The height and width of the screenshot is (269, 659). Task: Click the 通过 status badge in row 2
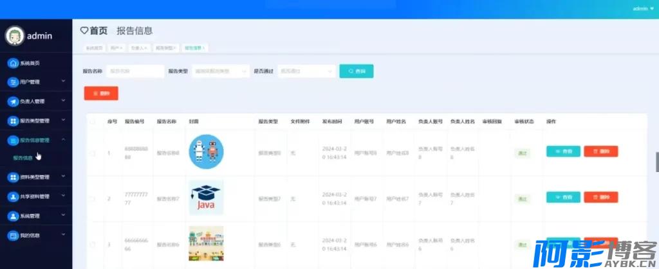(523, 199)
